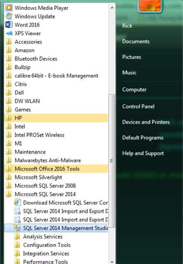Screen dimensions: 183x264
Task: Click the scroll up arrow of programs list
Action: 112,8
